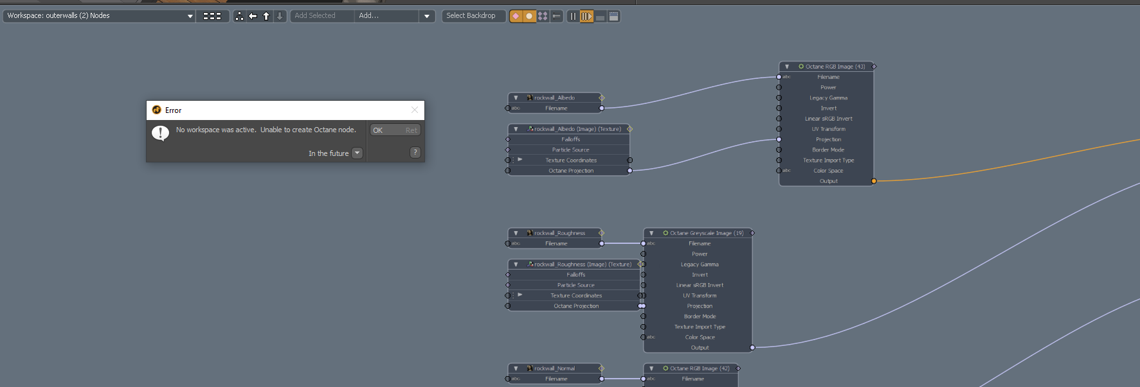The width and height of the screenshot is (1140, 387).
Task: Click the Add... field in toolbar
Action: 387,15
